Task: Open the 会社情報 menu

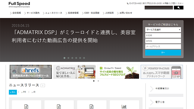Action: coord(17,13)
